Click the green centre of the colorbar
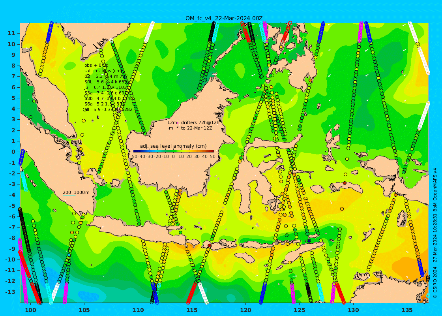The width and height of the screenshot is (442, 316). (174, 151)
